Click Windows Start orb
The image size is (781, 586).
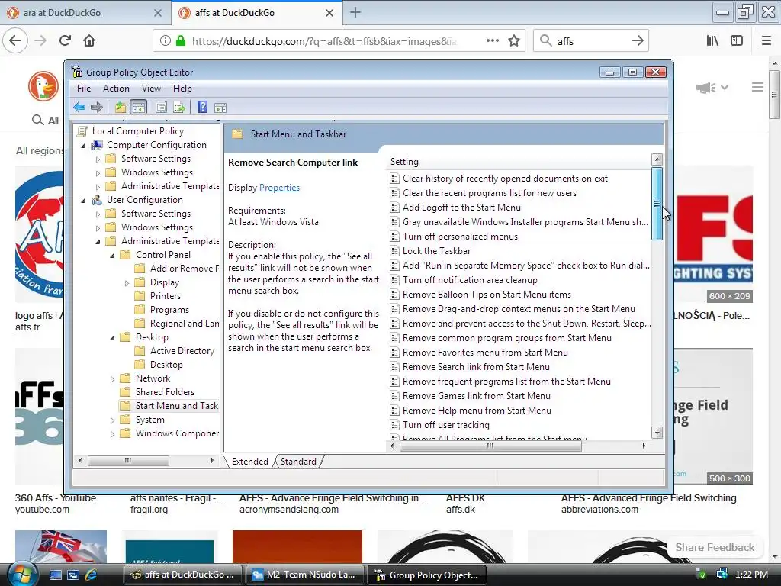[22, 575]
